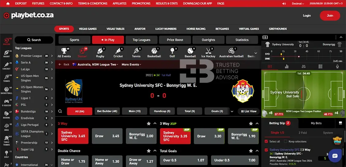Open Table Tennis in the left sidebar
The height and width of the screenshot is (167, 346).
coord(7,141)
